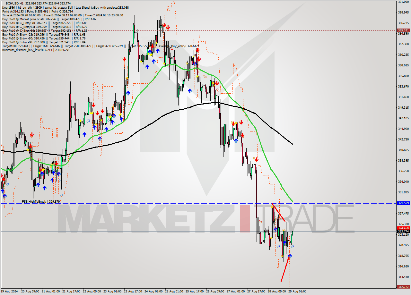Screen dimensions: 411x295
Task: Click the 358.025 price axis label
Action: 403,65
